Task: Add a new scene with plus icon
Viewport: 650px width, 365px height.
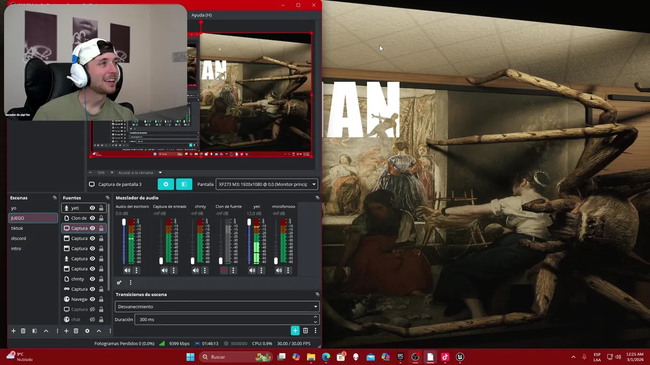Action: [x=14, y=331]
